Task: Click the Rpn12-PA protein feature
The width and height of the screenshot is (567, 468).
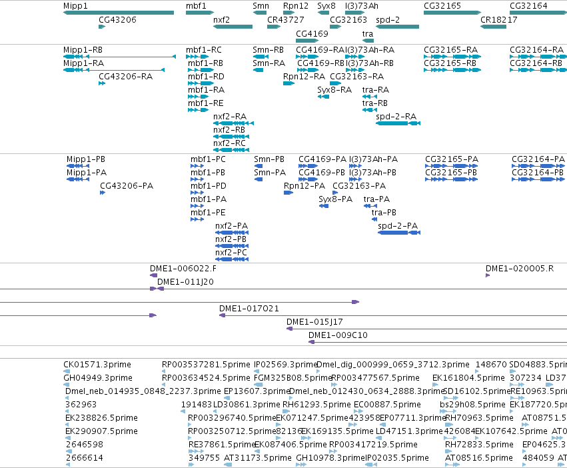Action: [288, 193]
